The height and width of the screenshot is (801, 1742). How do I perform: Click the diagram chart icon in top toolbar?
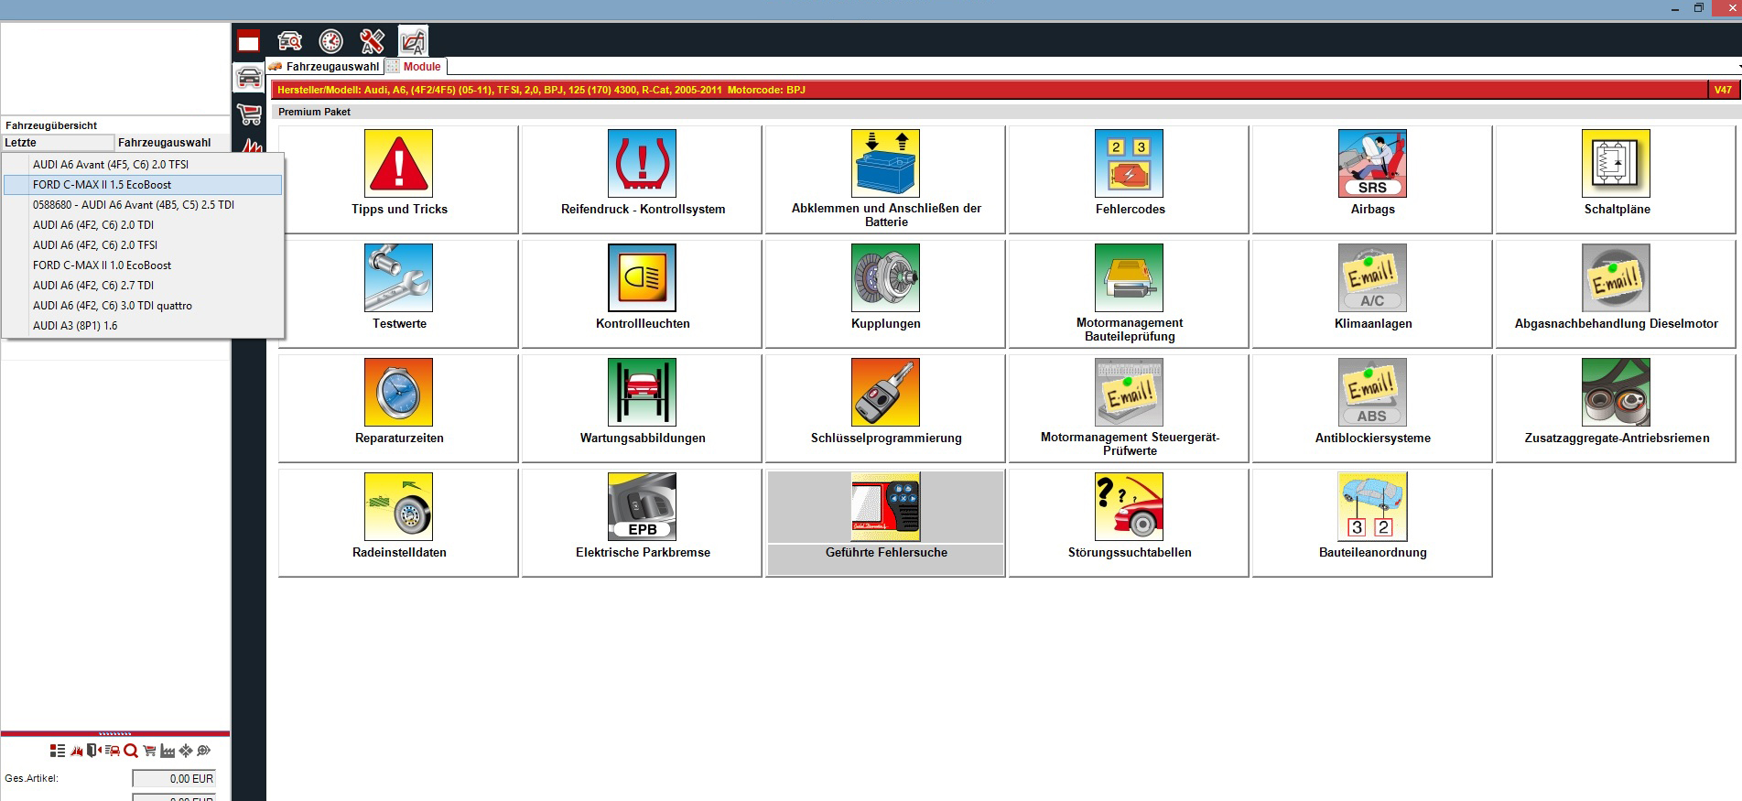point(413,41)
